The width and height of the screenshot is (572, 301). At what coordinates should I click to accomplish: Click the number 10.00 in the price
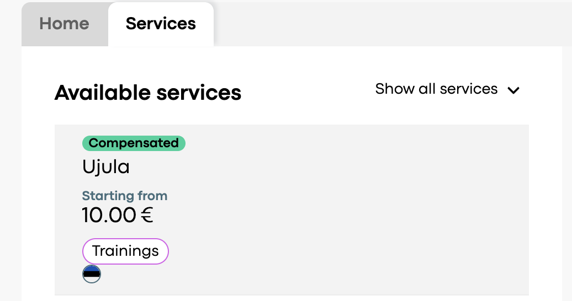[x=109, y=215]
